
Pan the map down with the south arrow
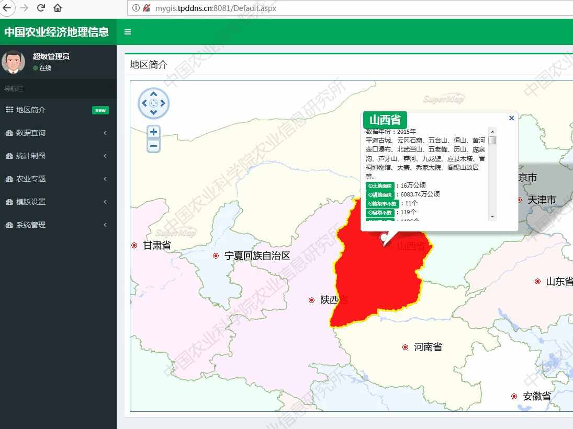click(x=153, y=113)
